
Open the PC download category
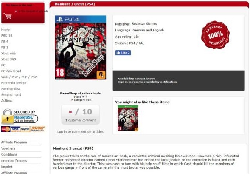pyautogui.click(x=11, y=71)
